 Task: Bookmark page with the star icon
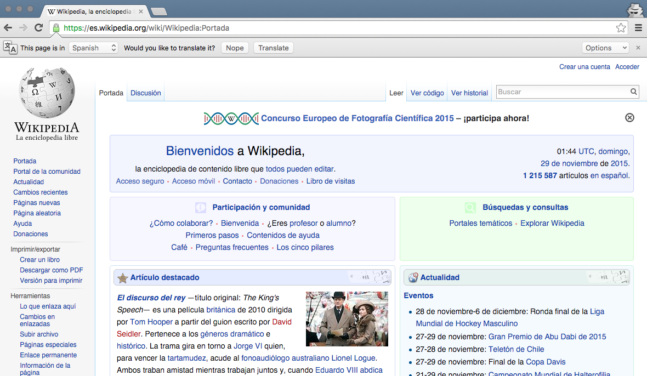[x=621, y=28]
